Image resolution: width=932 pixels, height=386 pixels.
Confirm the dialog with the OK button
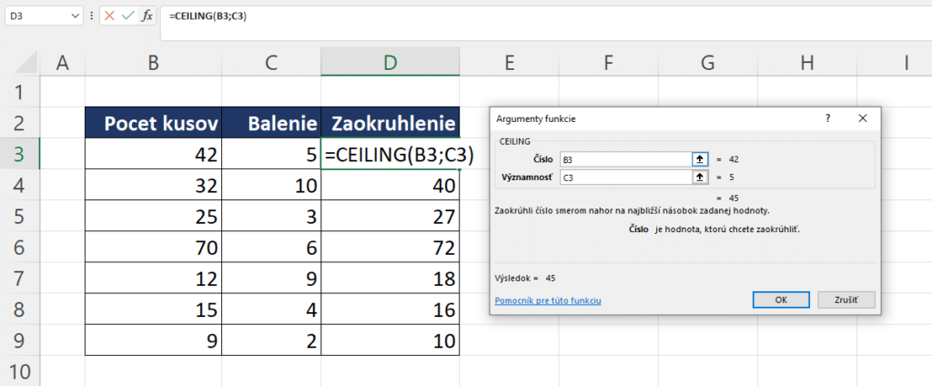coord(781,300)
